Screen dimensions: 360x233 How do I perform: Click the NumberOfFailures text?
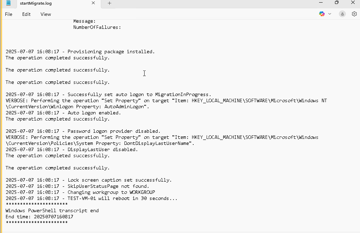pos(97,27)
